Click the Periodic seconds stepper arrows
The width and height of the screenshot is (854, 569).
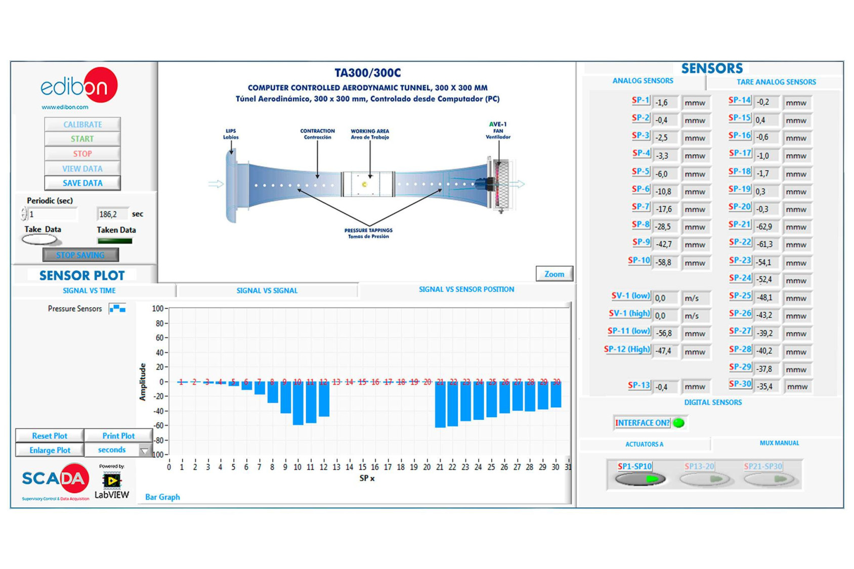[24, 214]
